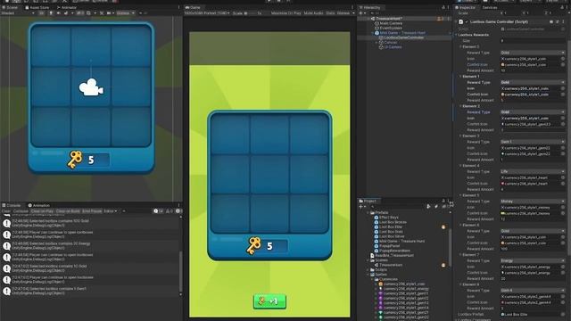571x321 pixels.
Task: Toggle Lootbox Game Controller enabled checkbox
Action: coord(467,21)
